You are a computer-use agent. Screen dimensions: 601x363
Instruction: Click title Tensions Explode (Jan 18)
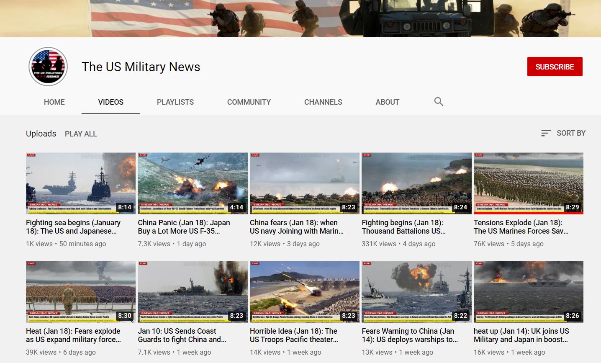click(x=521, y=227)
